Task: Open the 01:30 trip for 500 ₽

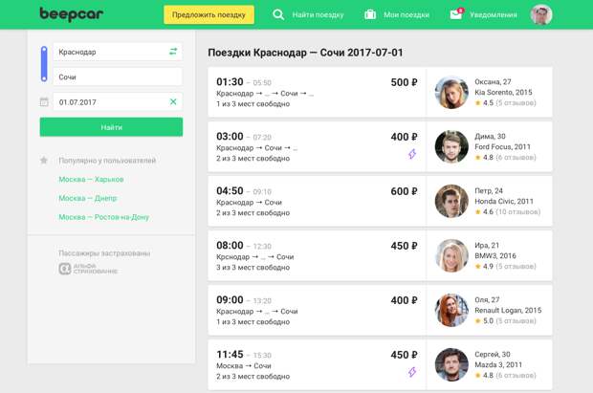Action: [317, 93]
